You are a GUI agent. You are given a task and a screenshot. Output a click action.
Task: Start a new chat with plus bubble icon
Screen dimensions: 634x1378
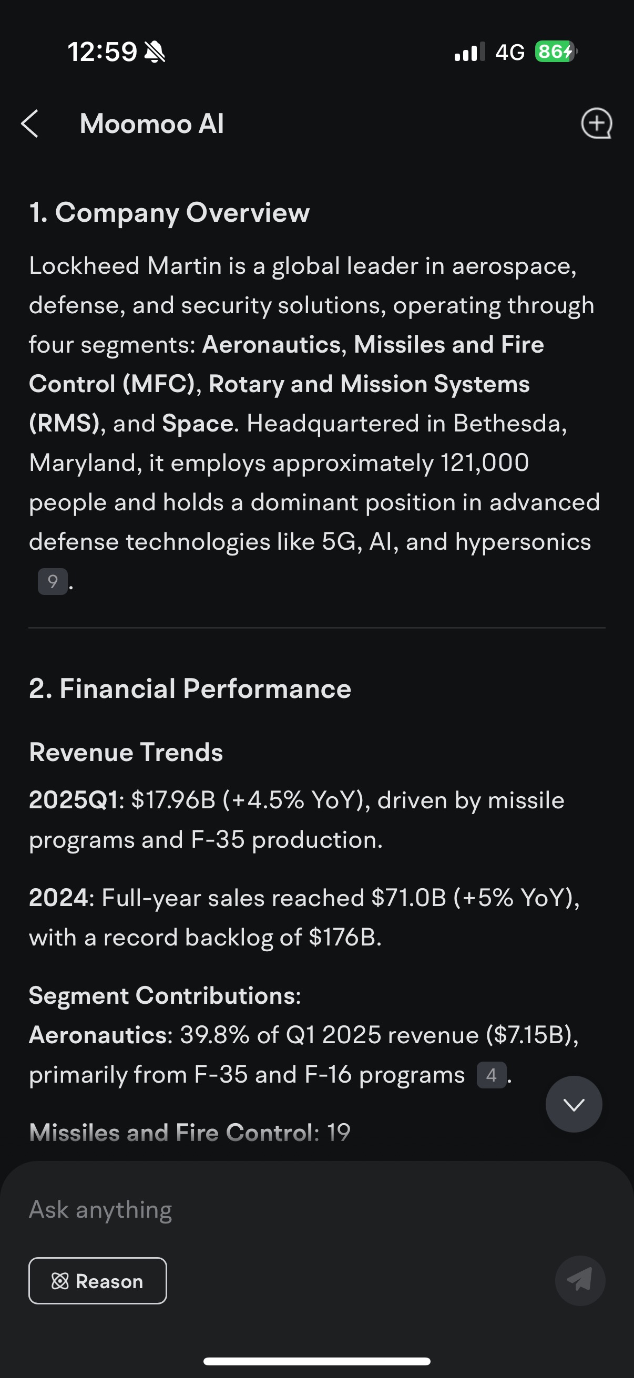coord(597,124)
